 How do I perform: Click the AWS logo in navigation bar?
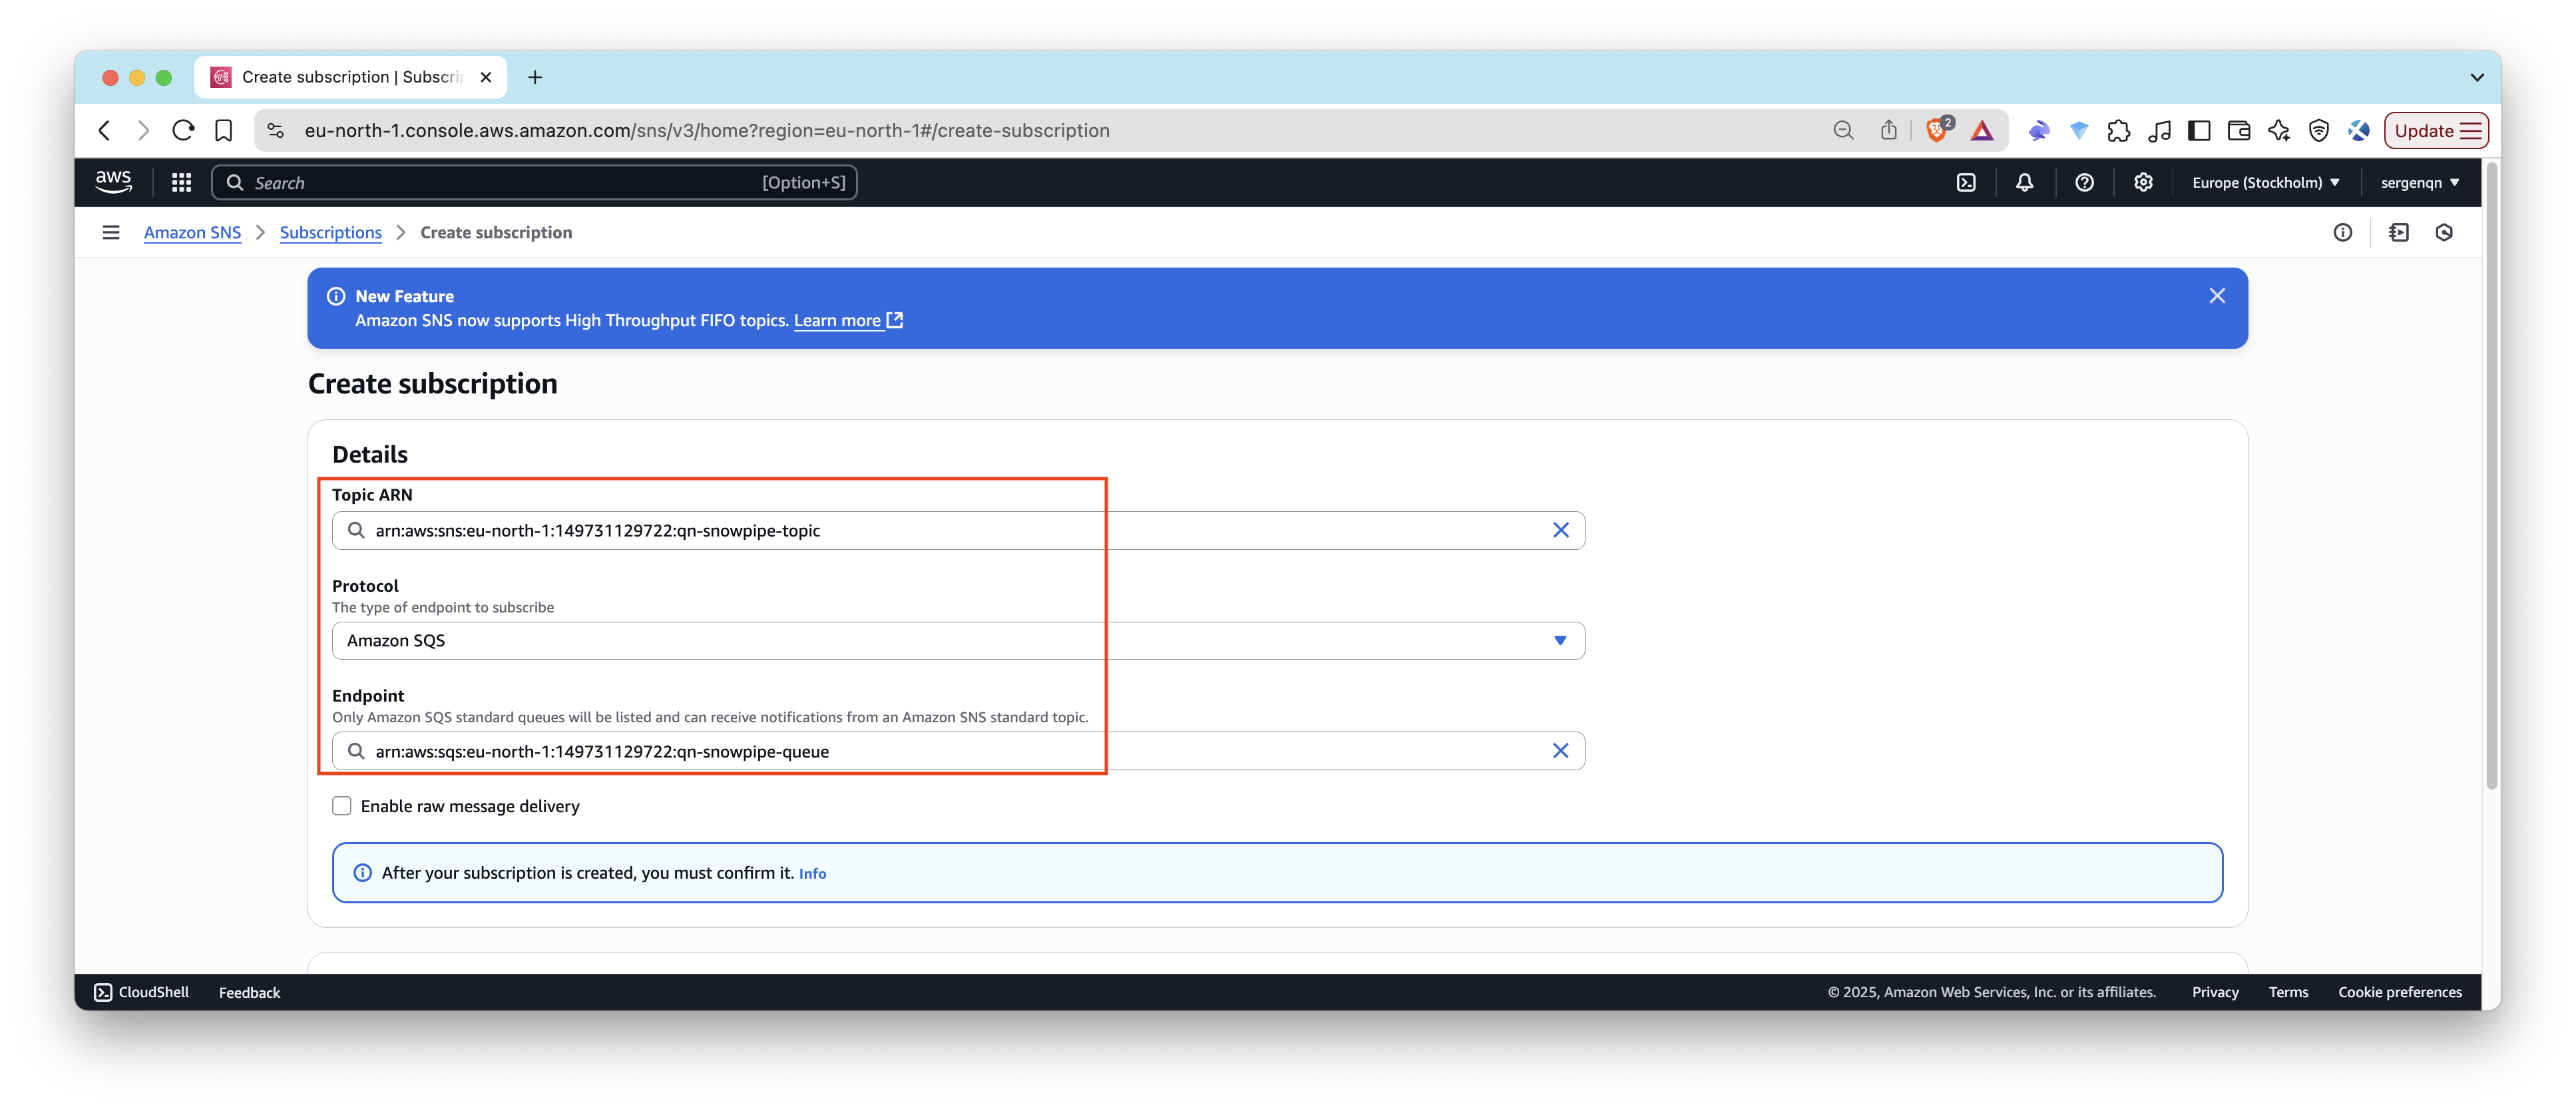(113, 181)
